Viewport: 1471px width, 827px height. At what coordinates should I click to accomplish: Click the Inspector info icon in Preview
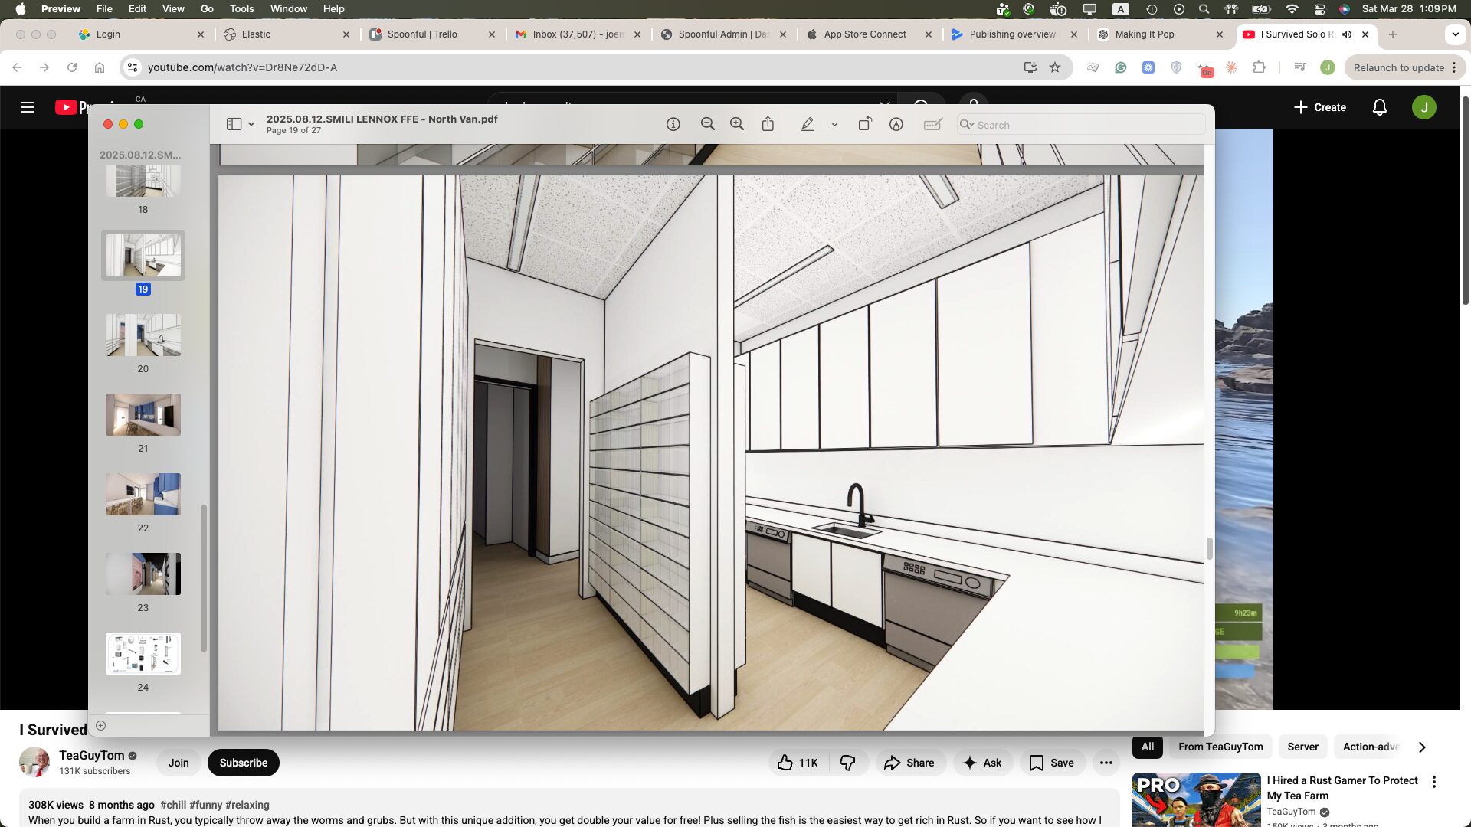point(673,124)
